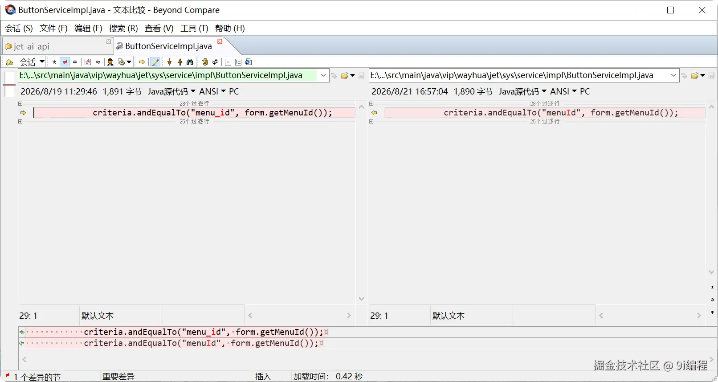Image resolution: width=718 pixels, height=382 pixels.
Task: Click the left pane vertical scrollbar down arrow
Action: pos(361,299)
